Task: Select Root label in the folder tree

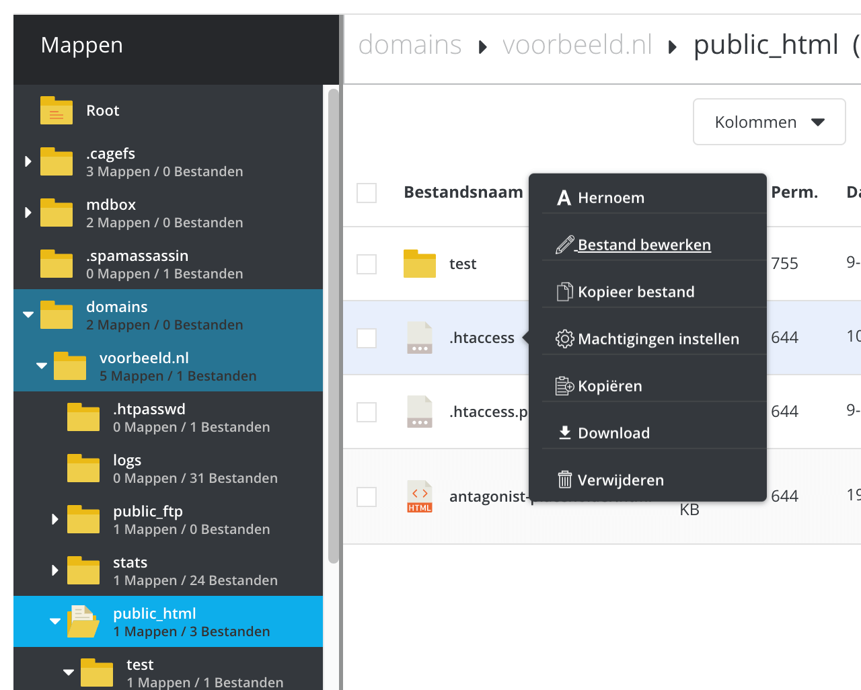Action: (103, 110)
